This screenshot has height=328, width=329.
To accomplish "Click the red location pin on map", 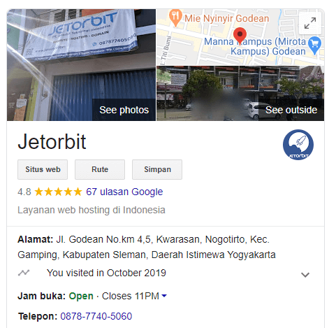I will point(240,36).
